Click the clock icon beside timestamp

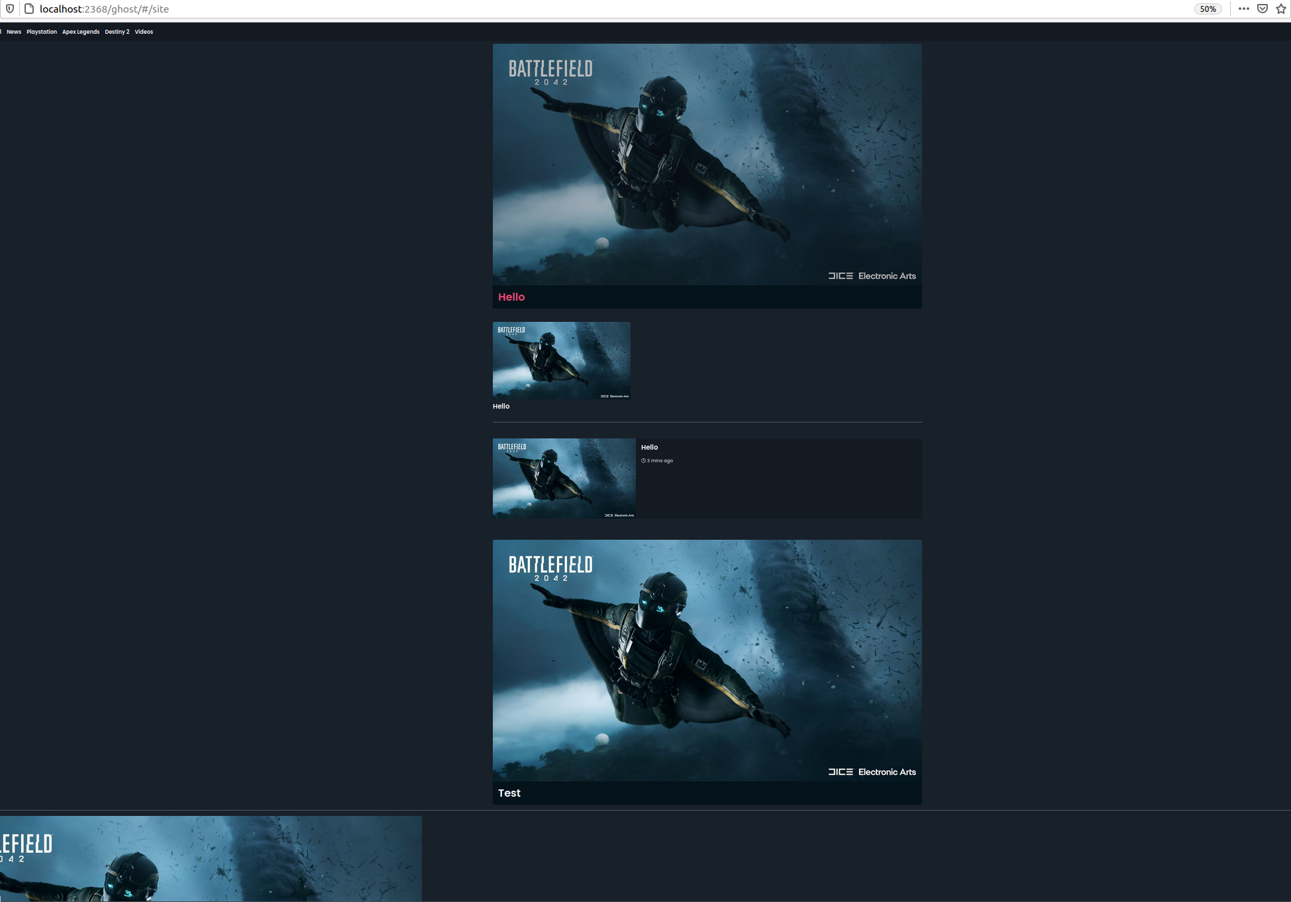click(x=643, y=460)
